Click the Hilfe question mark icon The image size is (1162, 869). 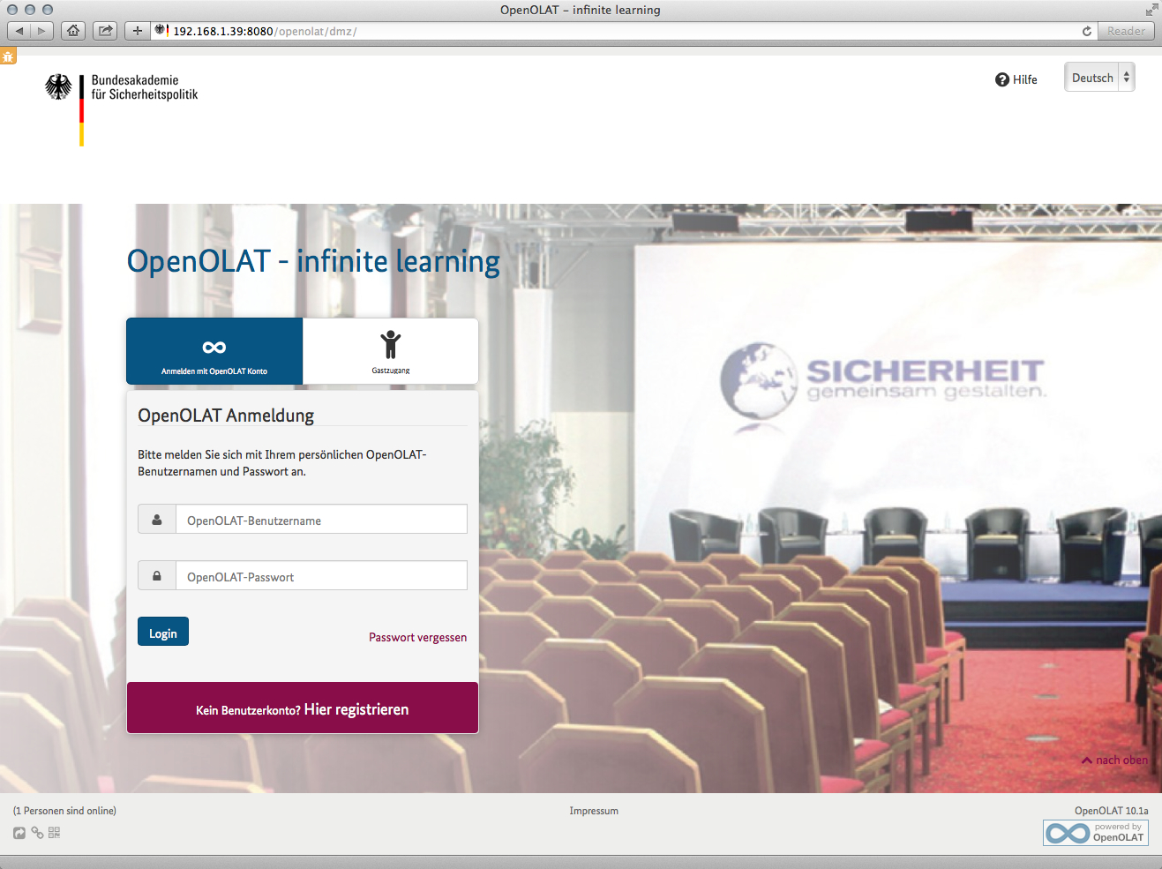pos(1002,79)
